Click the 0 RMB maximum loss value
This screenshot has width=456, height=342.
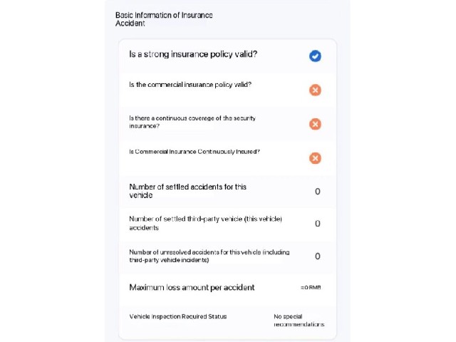[x=311, y=287]
